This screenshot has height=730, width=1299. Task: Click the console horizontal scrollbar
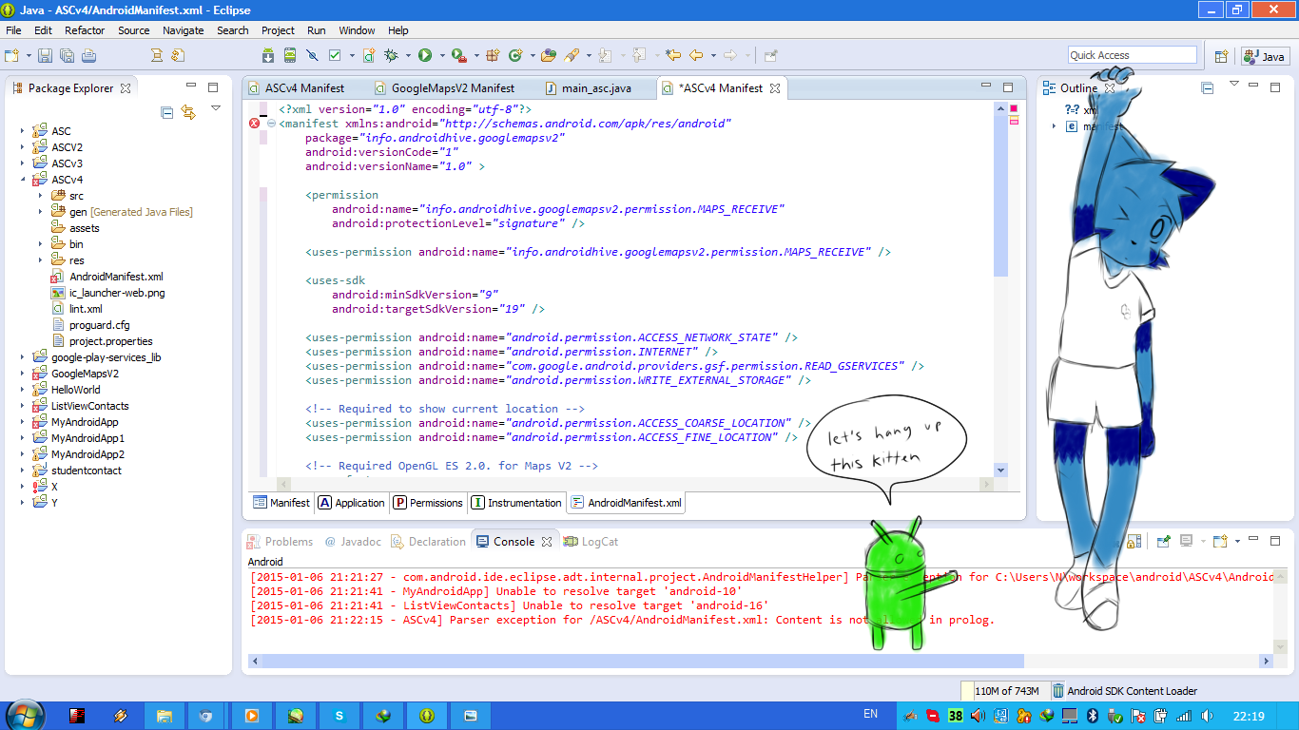point(637,661)
